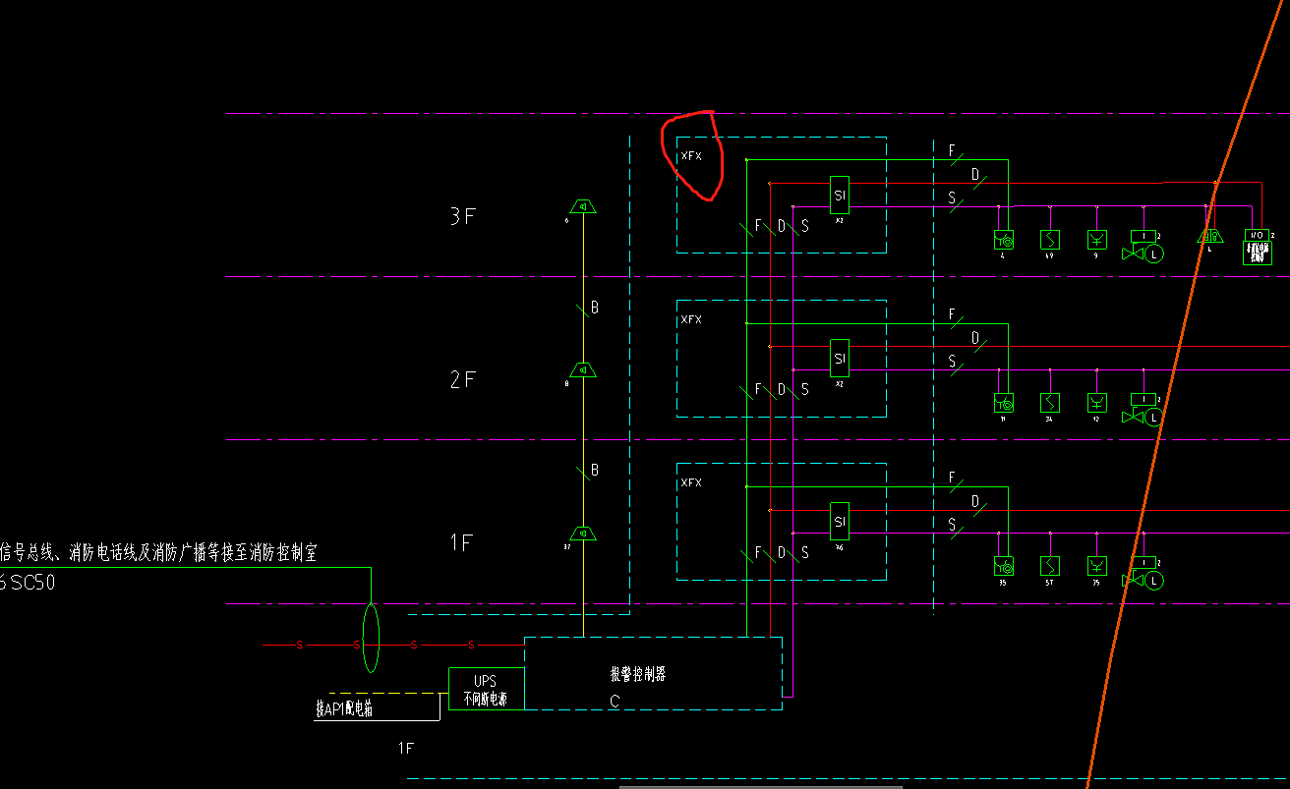
Task: Select the 2F hydrant button symbol
Action: (x=1004, y=402)
